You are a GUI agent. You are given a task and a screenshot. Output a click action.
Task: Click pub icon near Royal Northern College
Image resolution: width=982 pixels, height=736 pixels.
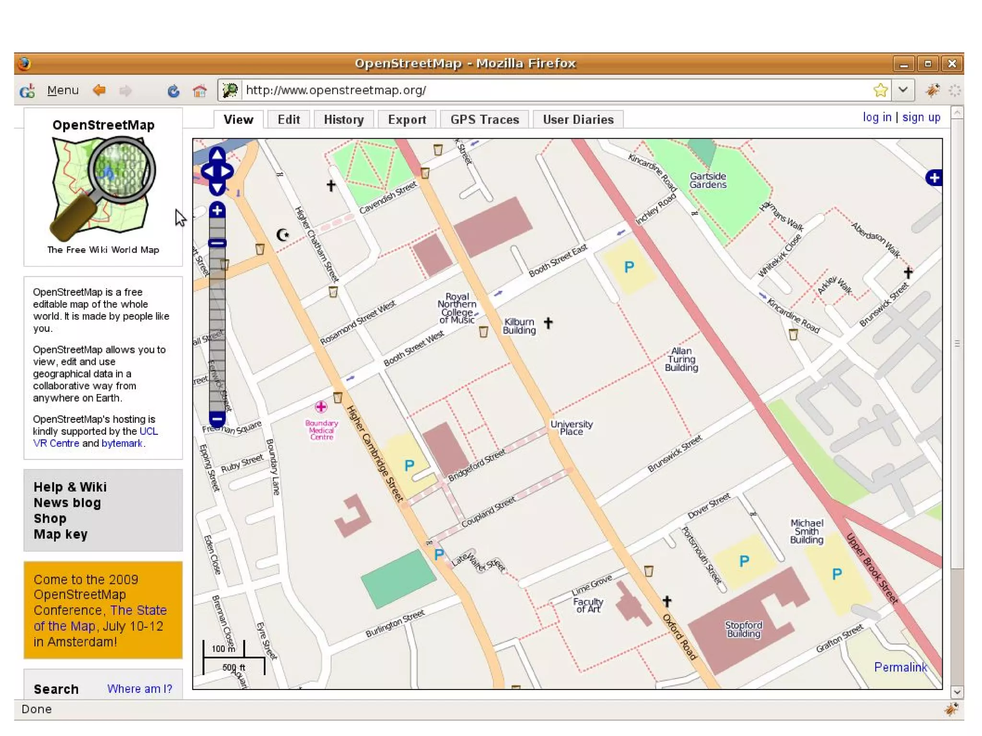(x=483, y=331)
